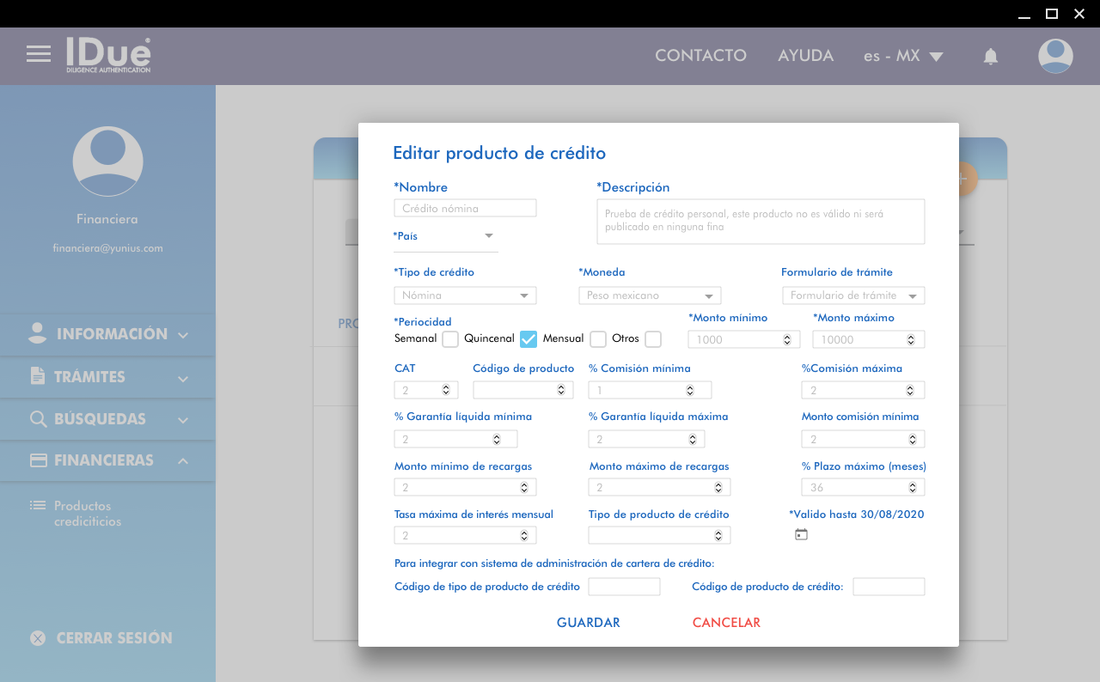Screen dimensions: 1100x682
Task: Click the notification bell icon
Action: pyautogui.click(x=990, y=57)
